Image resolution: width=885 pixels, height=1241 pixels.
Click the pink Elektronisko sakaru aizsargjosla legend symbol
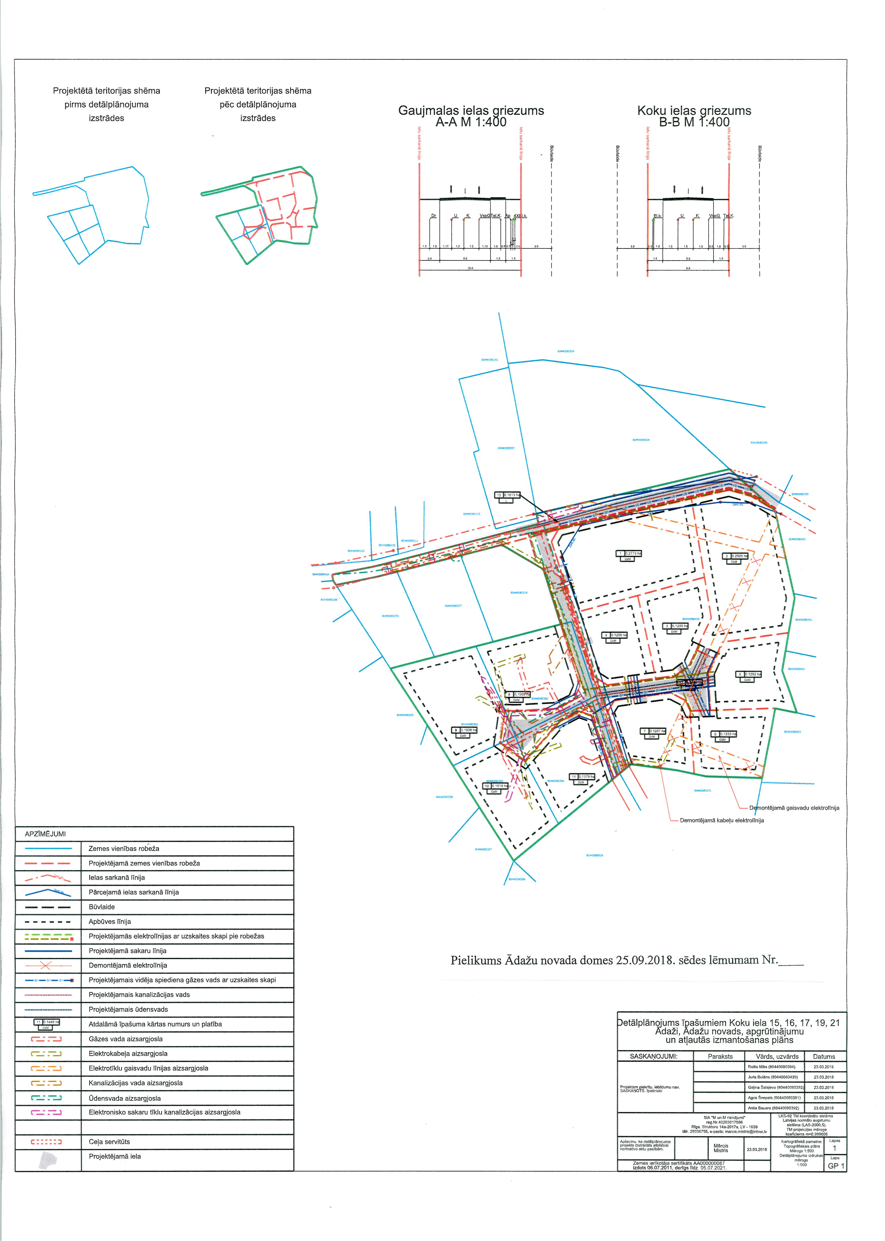pyautogui.click(x=46, y=1112)
